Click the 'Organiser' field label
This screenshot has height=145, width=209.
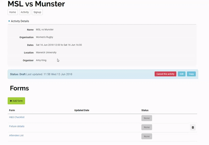[x=28, y=60]
